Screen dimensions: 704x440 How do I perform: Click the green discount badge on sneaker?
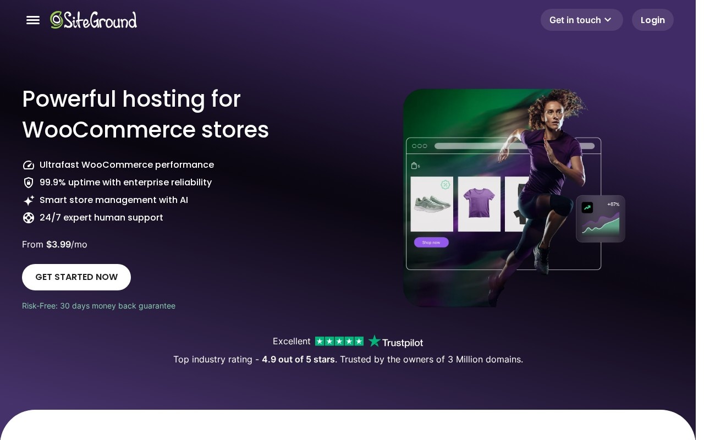click(x=446, y=184)
